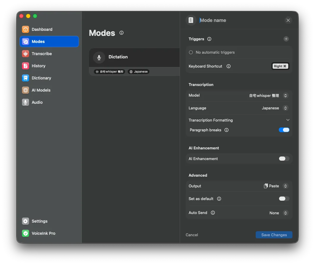
Task: Click info icon next to Set as default
Action: click(x=219, y=199)
